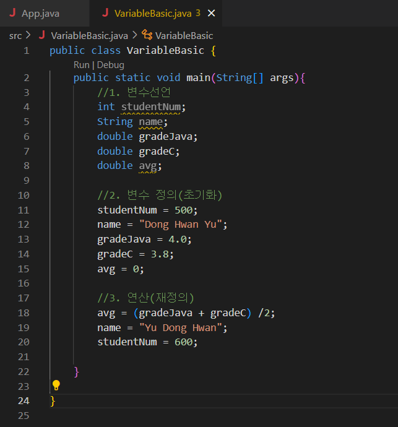
Task: Click the Java file icon on App.java tab
Action: click(x=12, y=13)
